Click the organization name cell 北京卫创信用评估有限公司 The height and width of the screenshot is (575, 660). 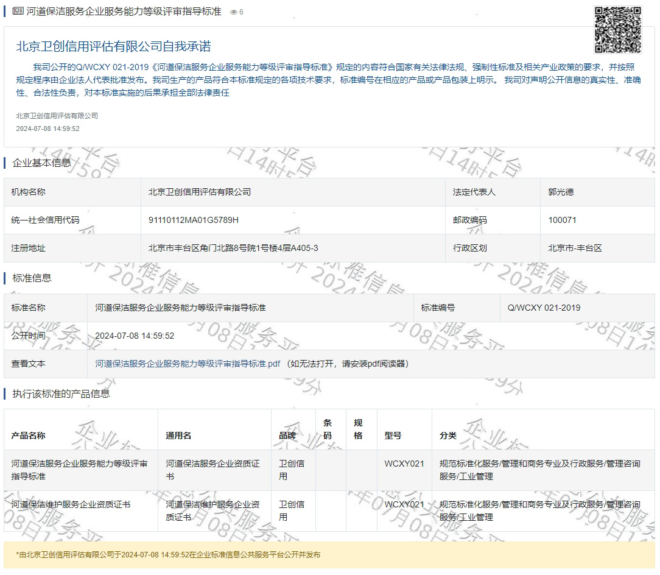coord(293,192)
